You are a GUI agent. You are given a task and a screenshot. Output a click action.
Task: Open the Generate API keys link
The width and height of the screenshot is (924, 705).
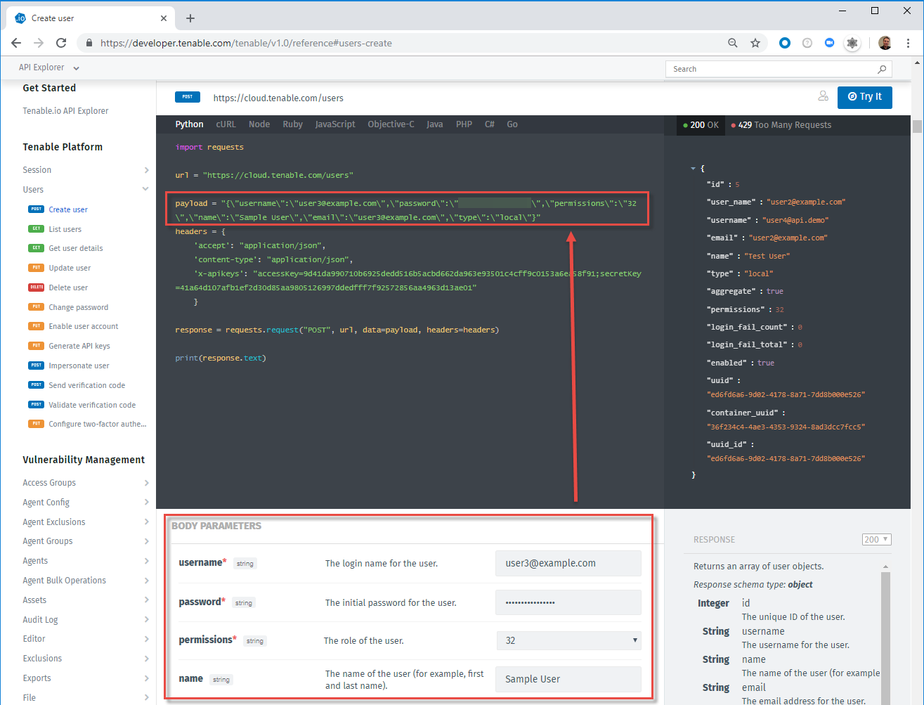point(79,346)
